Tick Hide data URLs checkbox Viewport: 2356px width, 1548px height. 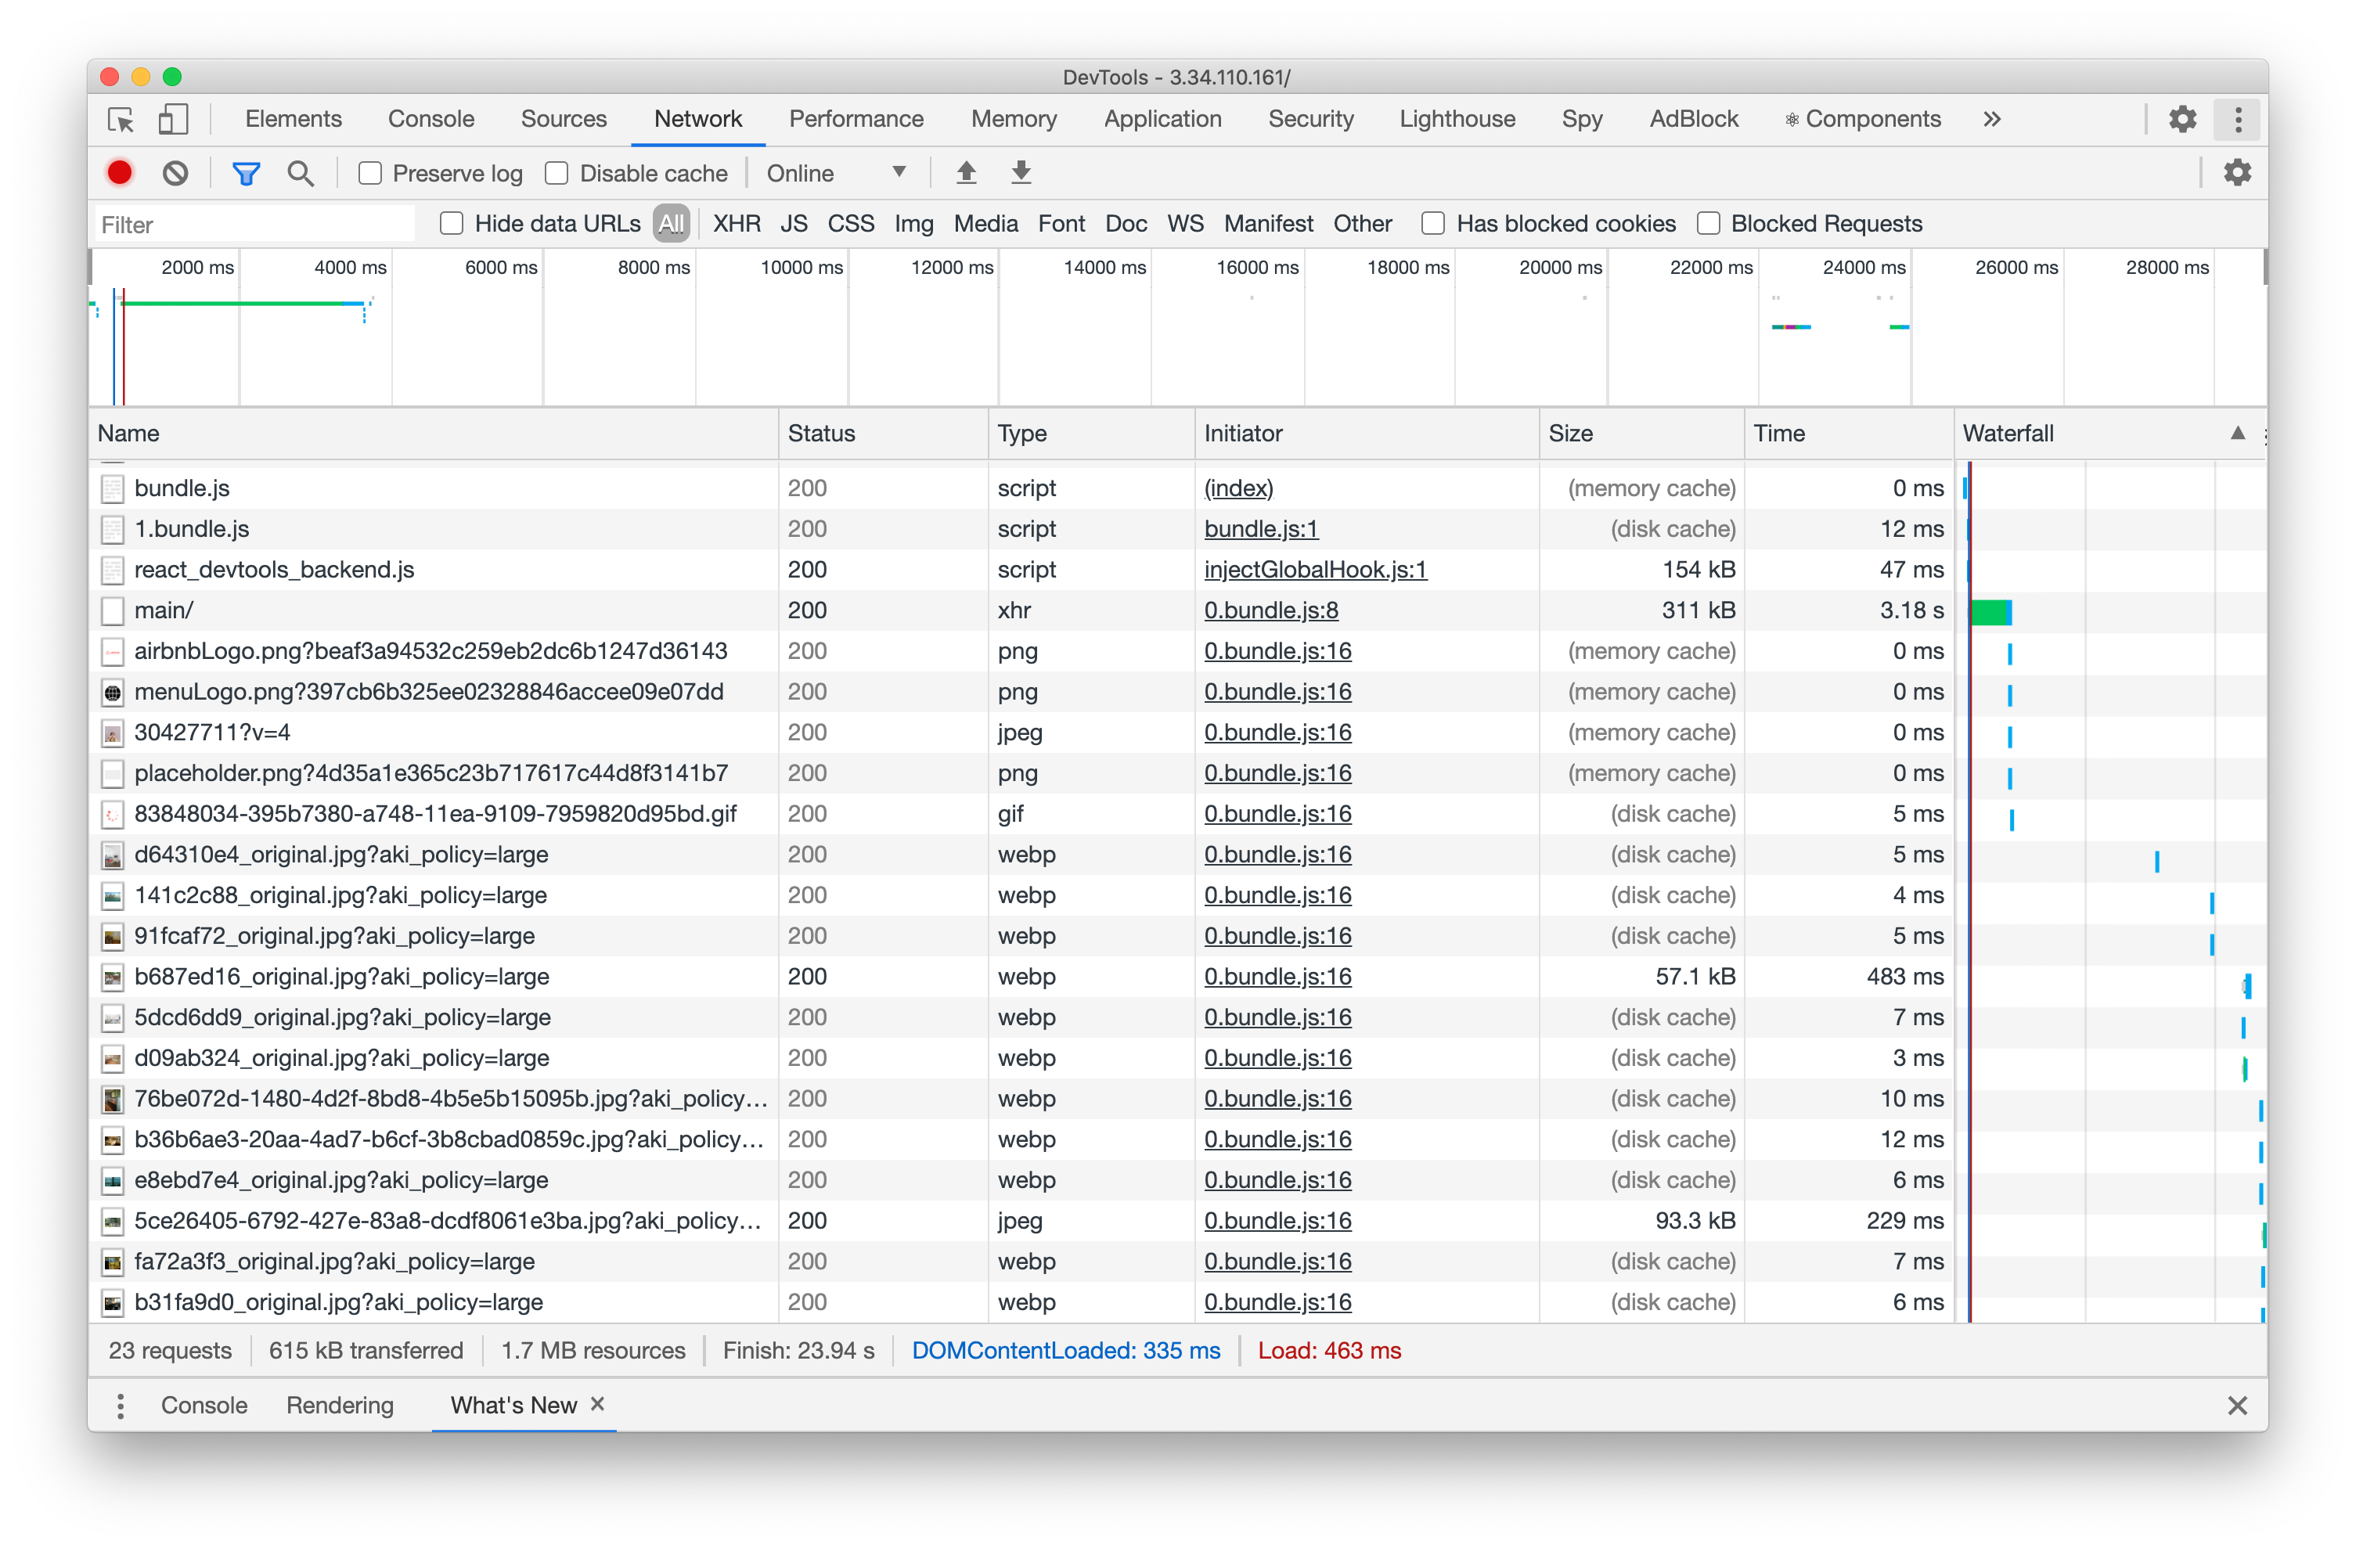(x=452, y=224)
